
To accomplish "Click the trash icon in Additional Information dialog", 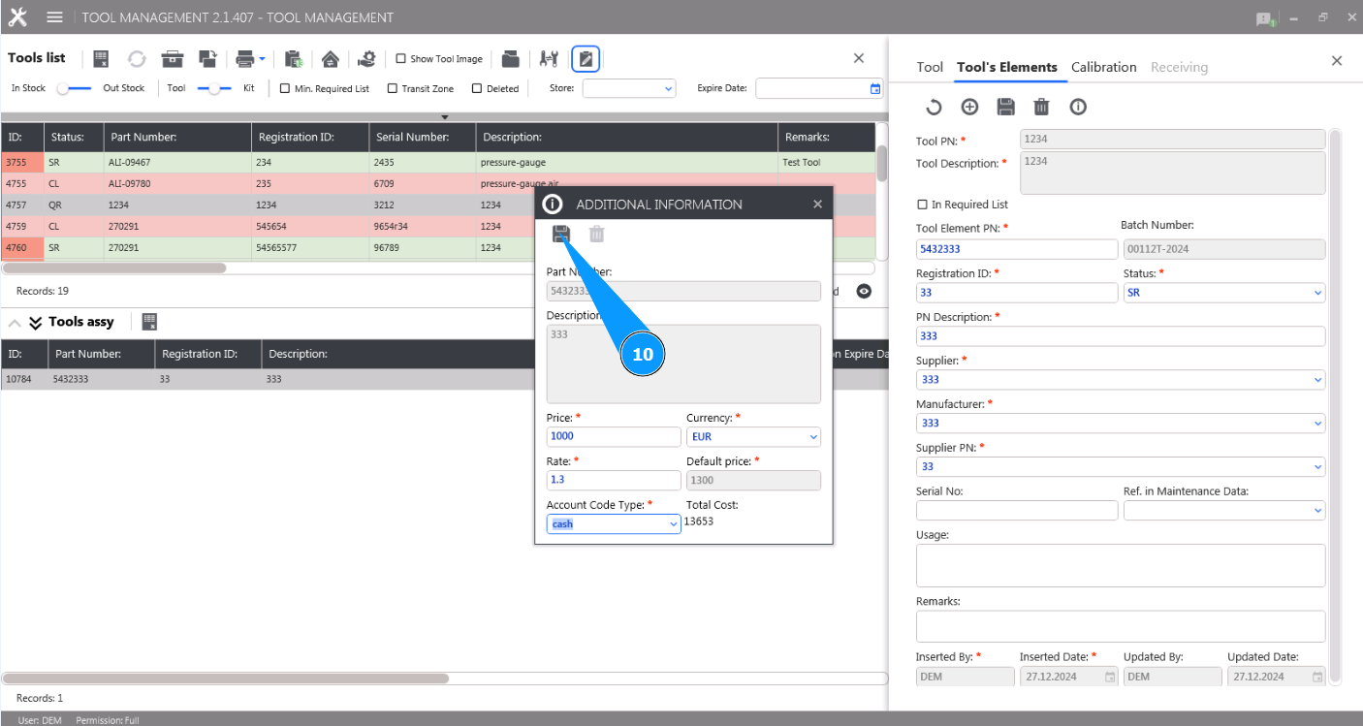I will coord(597,234).
